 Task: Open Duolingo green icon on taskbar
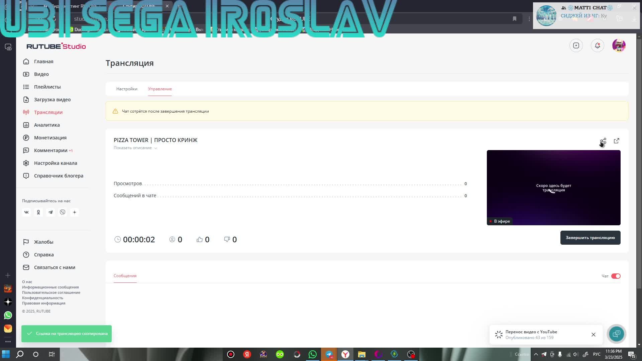coord(280,354)
